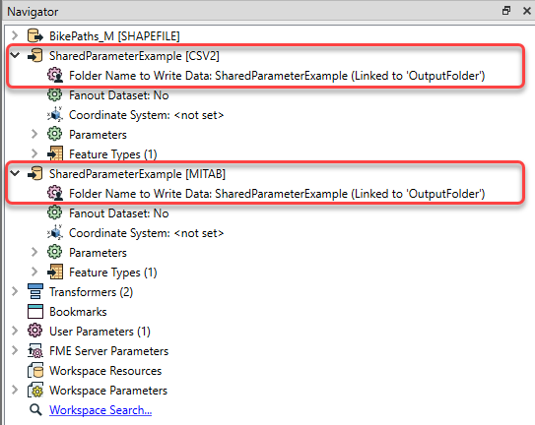The image size is (535, 425).
Task: Expand Feature Types under CSV2 writer
Action: pyautogui.click(x=34, y=153)
